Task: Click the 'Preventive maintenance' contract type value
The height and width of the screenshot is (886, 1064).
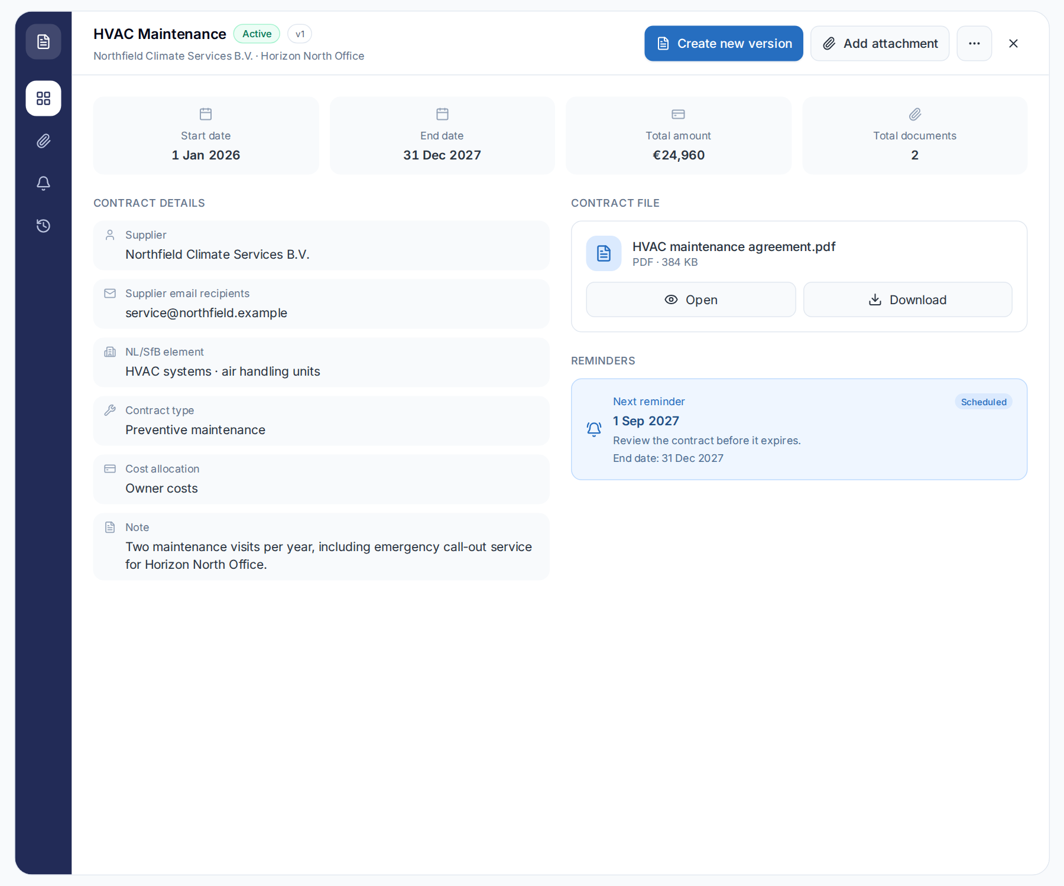Action: (x=196, y=430)
